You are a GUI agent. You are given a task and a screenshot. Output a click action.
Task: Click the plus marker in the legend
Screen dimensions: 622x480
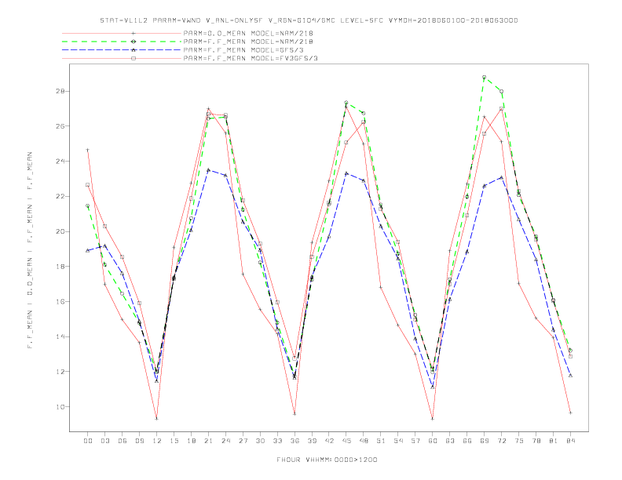tap(134, 33)
